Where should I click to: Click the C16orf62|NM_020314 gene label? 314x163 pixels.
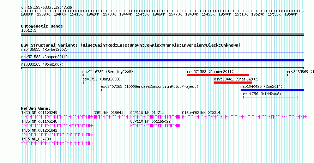201,113
